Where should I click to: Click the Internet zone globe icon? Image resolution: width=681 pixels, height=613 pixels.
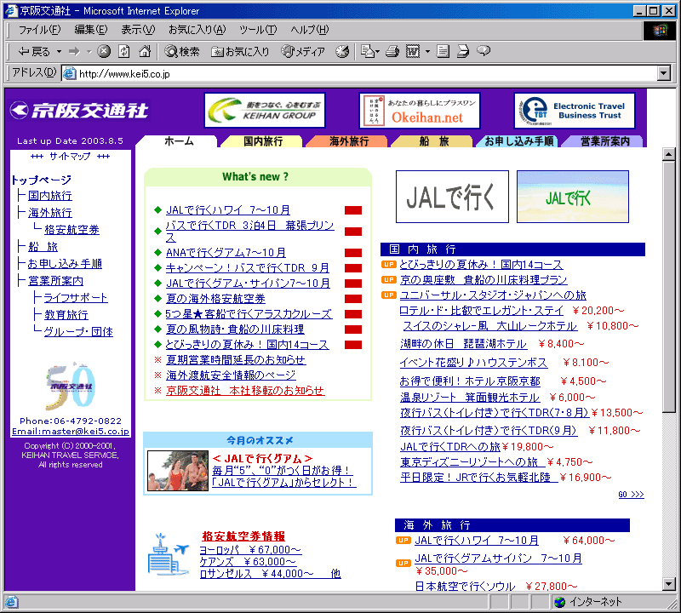560,602
